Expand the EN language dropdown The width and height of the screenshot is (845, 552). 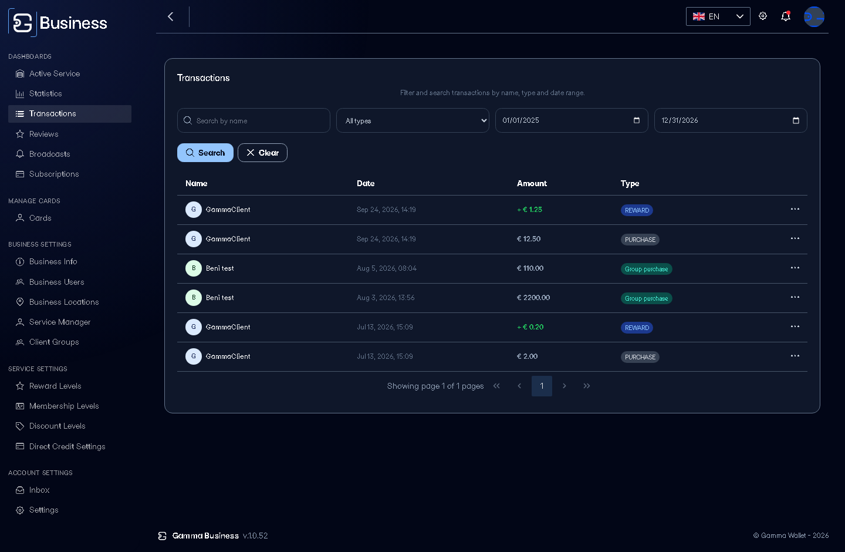click(718, 16)
